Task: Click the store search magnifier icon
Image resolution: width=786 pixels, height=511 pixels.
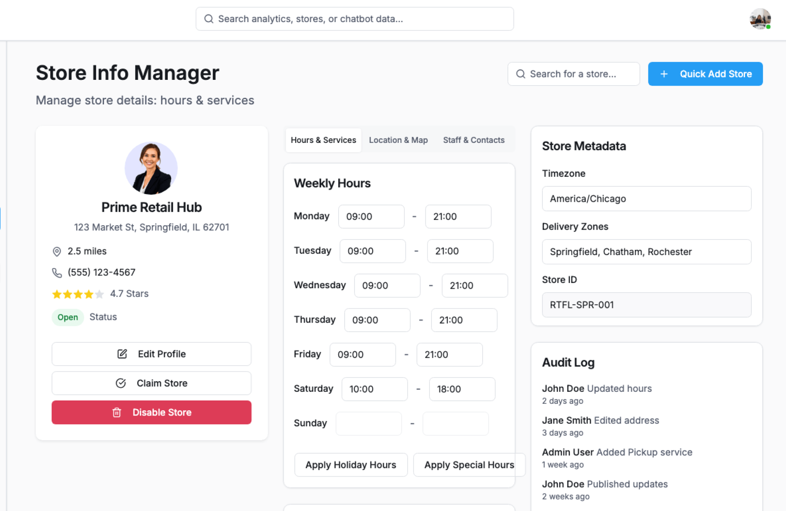Action: coord(520,74)
